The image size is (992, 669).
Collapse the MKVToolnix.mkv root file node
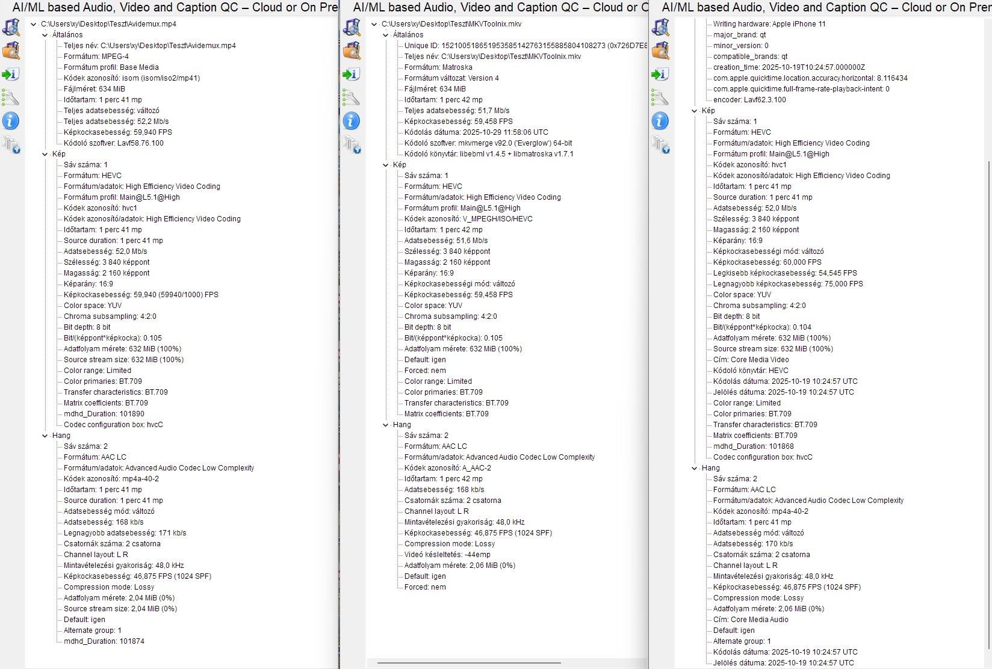click(x=374, y=24)
